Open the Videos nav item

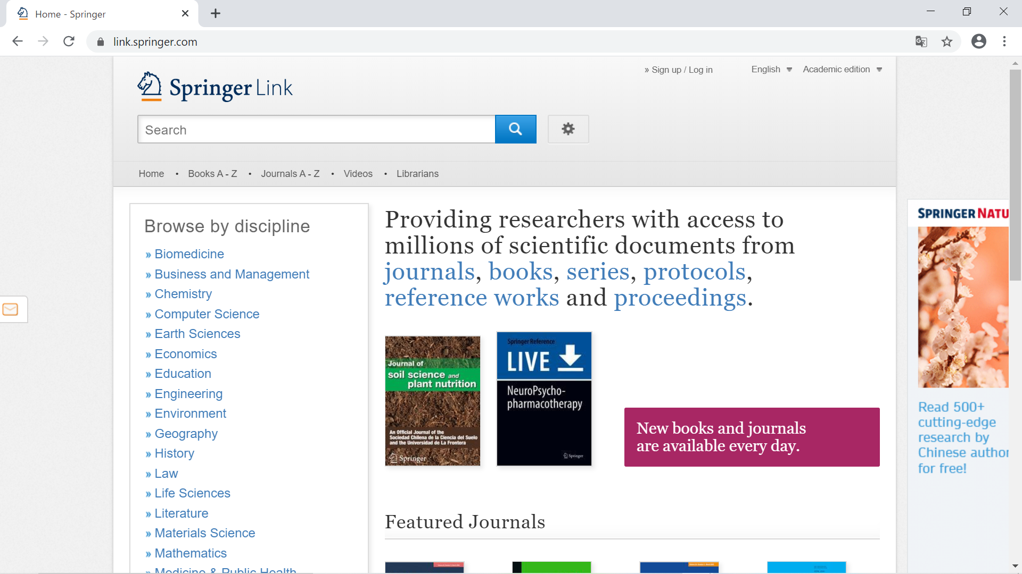(358, 174)
